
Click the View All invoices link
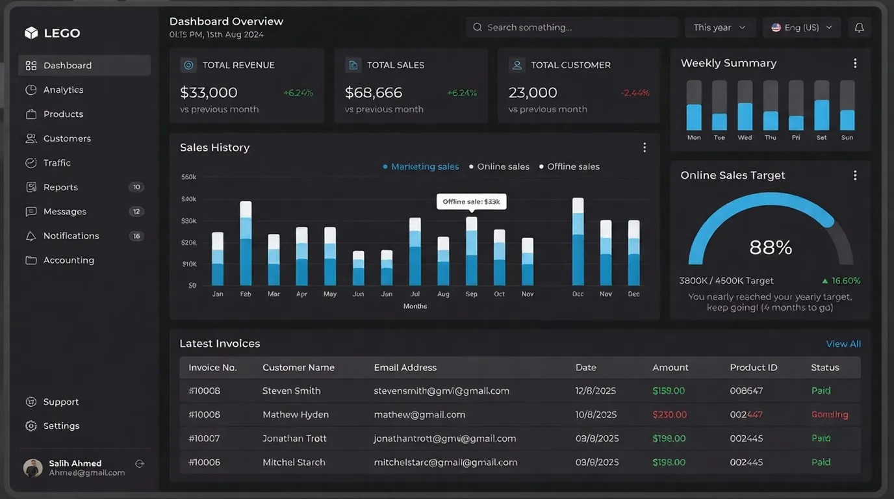843,344
